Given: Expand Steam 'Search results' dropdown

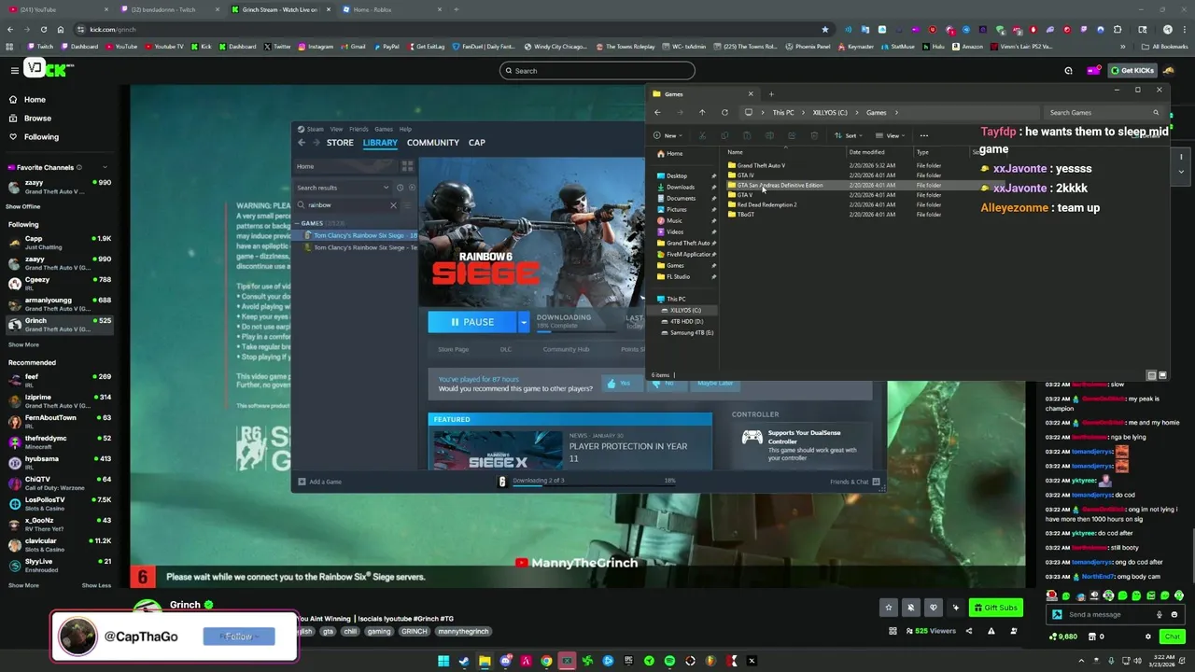Looking at the screenshot, I should (386, 188).
